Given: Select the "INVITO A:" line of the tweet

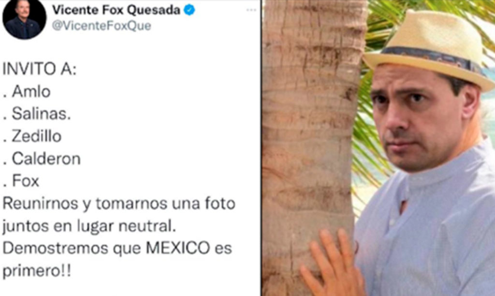Looking at the screenshot, I should coord(40,69).
